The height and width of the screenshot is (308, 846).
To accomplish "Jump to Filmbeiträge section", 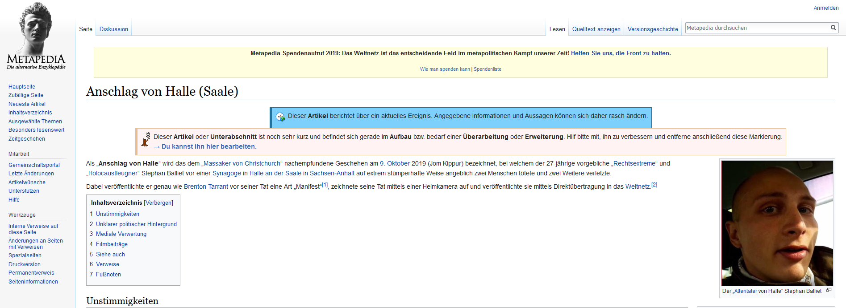I will [x=112, y=244].
